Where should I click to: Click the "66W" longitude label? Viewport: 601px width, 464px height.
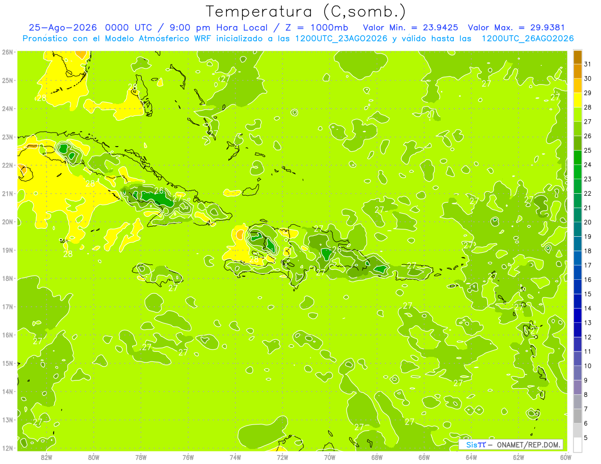[x=424, y=457]
